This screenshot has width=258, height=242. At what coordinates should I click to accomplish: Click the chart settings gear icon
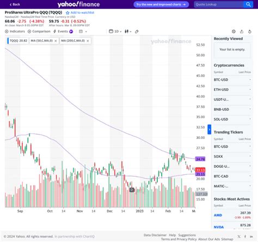click(234, 32)
